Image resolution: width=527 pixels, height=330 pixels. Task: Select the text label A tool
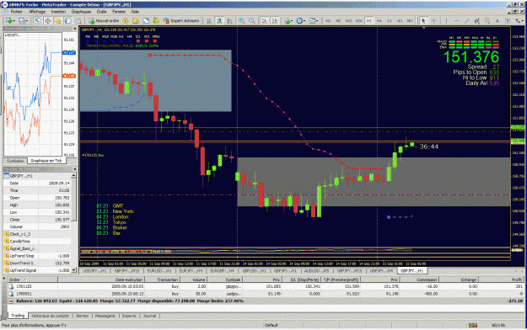497,21
